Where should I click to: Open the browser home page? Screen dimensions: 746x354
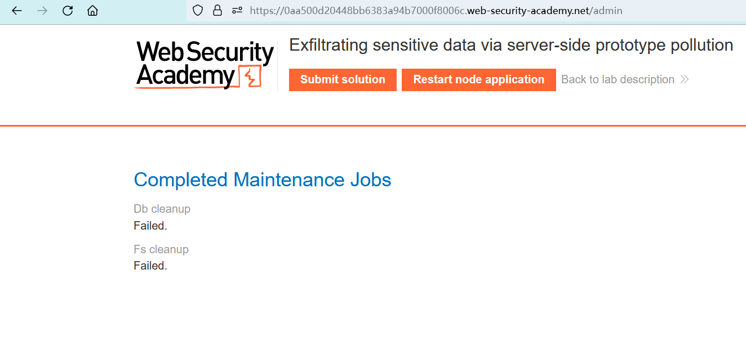tap(93, 11)
